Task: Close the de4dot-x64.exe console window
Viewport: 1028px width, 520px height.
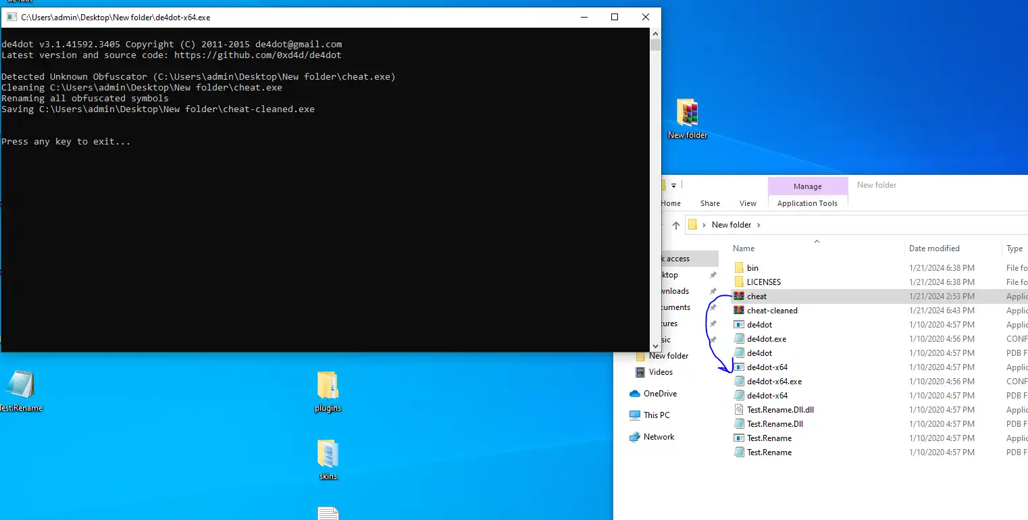Action: click(x=646, y=18)
